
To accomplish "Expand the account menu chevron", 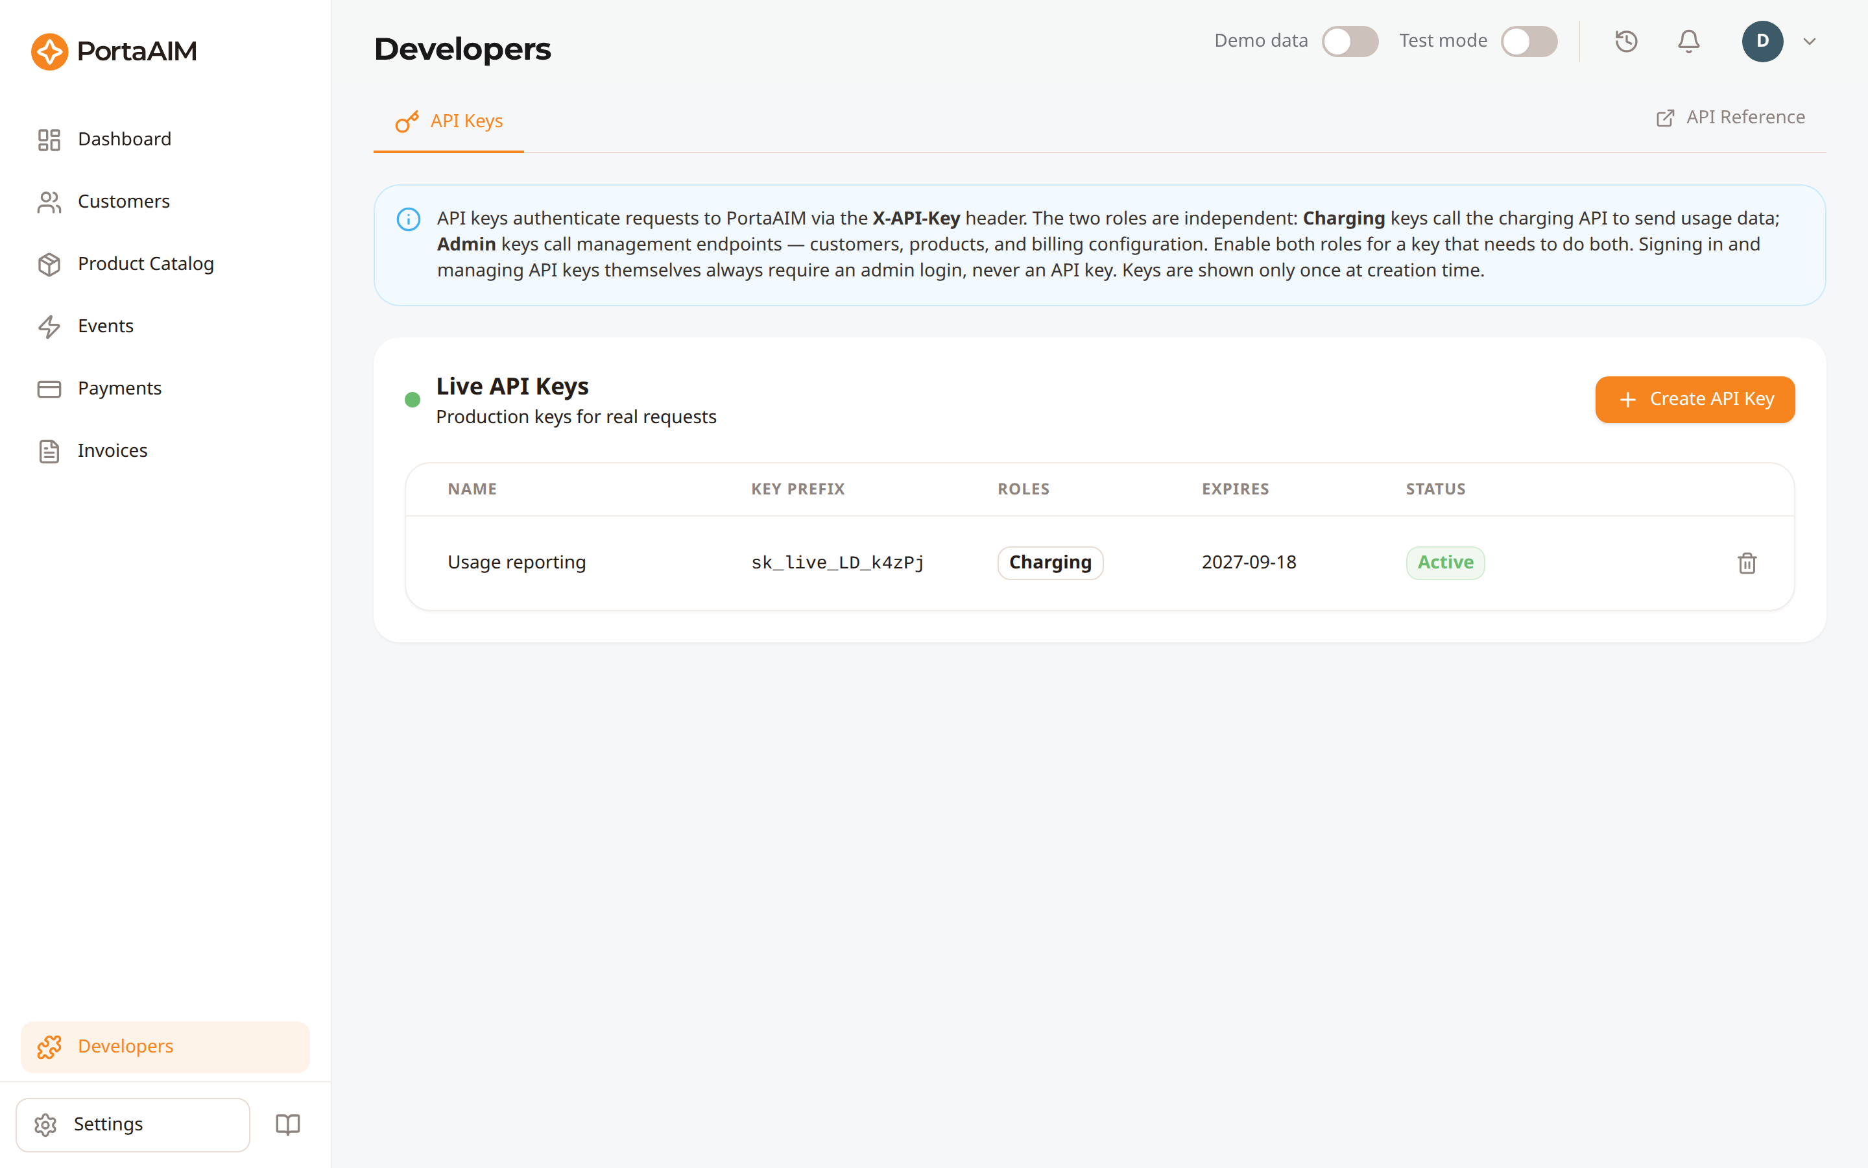I will tap(1810, 41).
